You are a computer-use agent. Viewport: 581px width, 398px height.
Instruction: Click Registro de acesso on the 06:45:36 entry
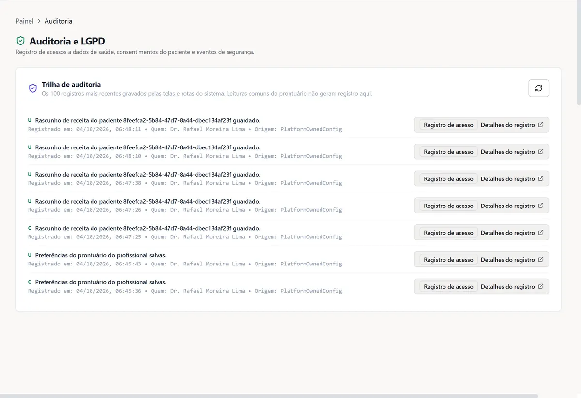(448, 287)
